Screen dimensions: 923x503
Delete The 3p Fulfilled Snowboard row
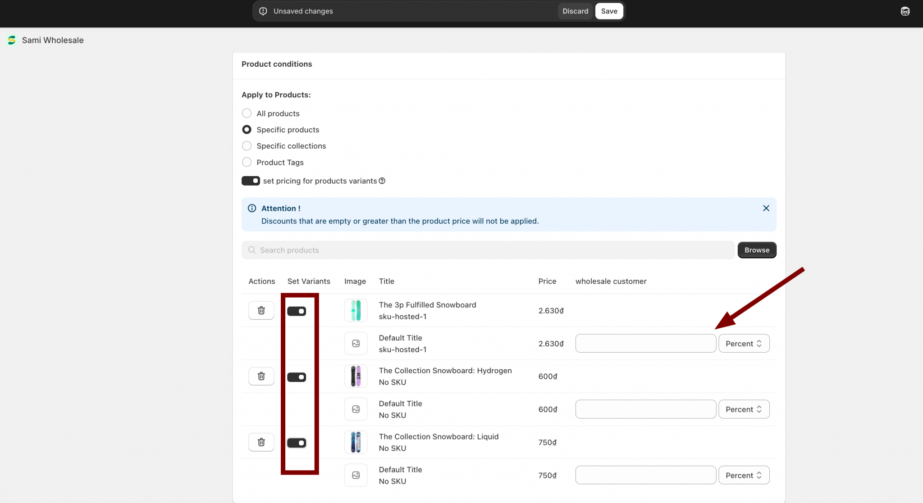coord(261,310)
